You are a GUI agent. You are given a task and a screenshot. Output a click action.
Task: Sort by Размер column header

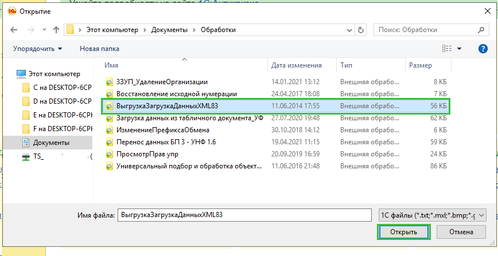click(420, 65)
